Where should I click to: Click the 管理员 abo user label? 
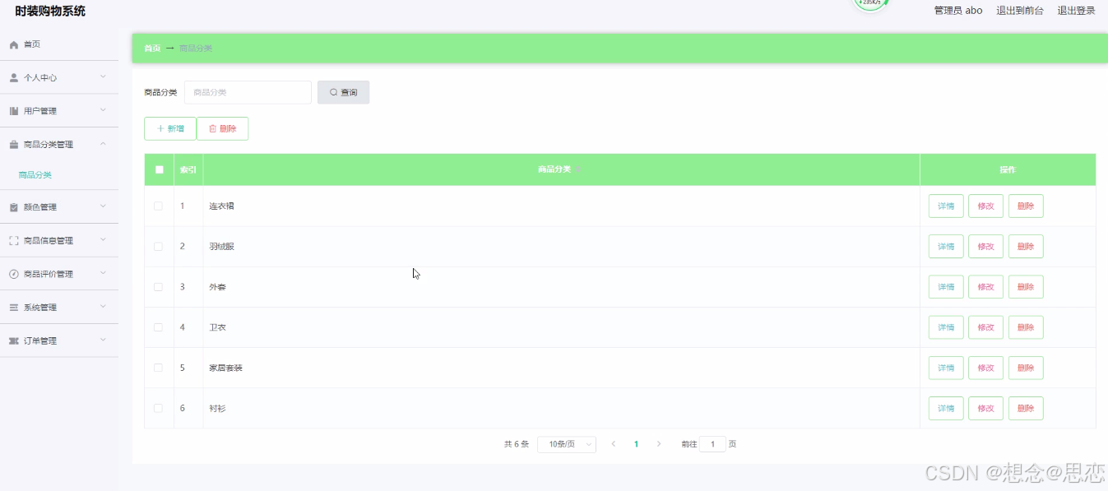(958, 11)
